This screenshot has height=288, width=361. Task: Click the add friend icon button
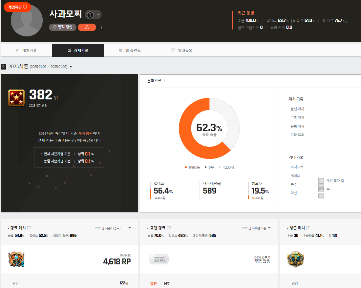coord(87,27)
